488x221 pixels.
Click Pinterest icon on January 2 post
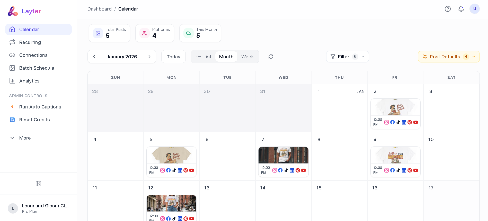(x=410, y=122)
